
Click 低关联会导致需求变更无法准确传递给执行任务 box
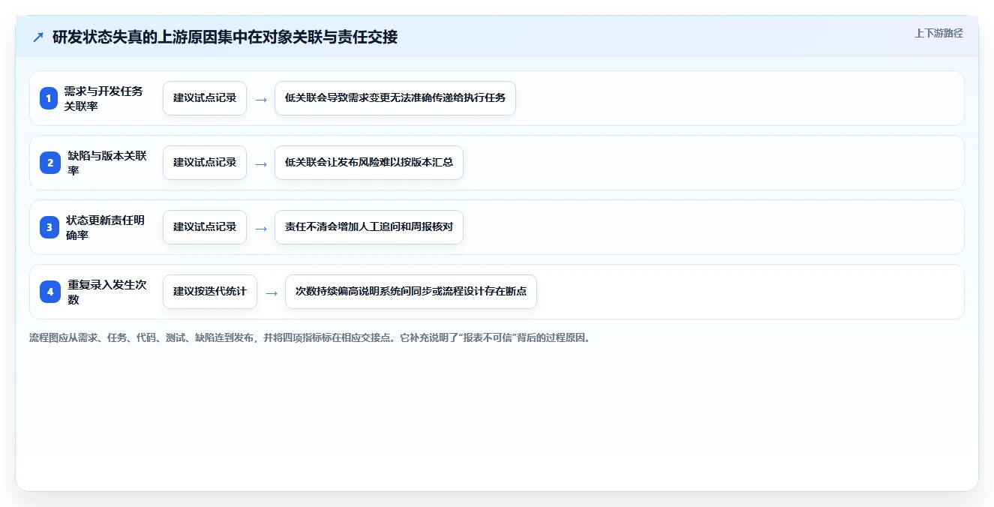(395, 98)
